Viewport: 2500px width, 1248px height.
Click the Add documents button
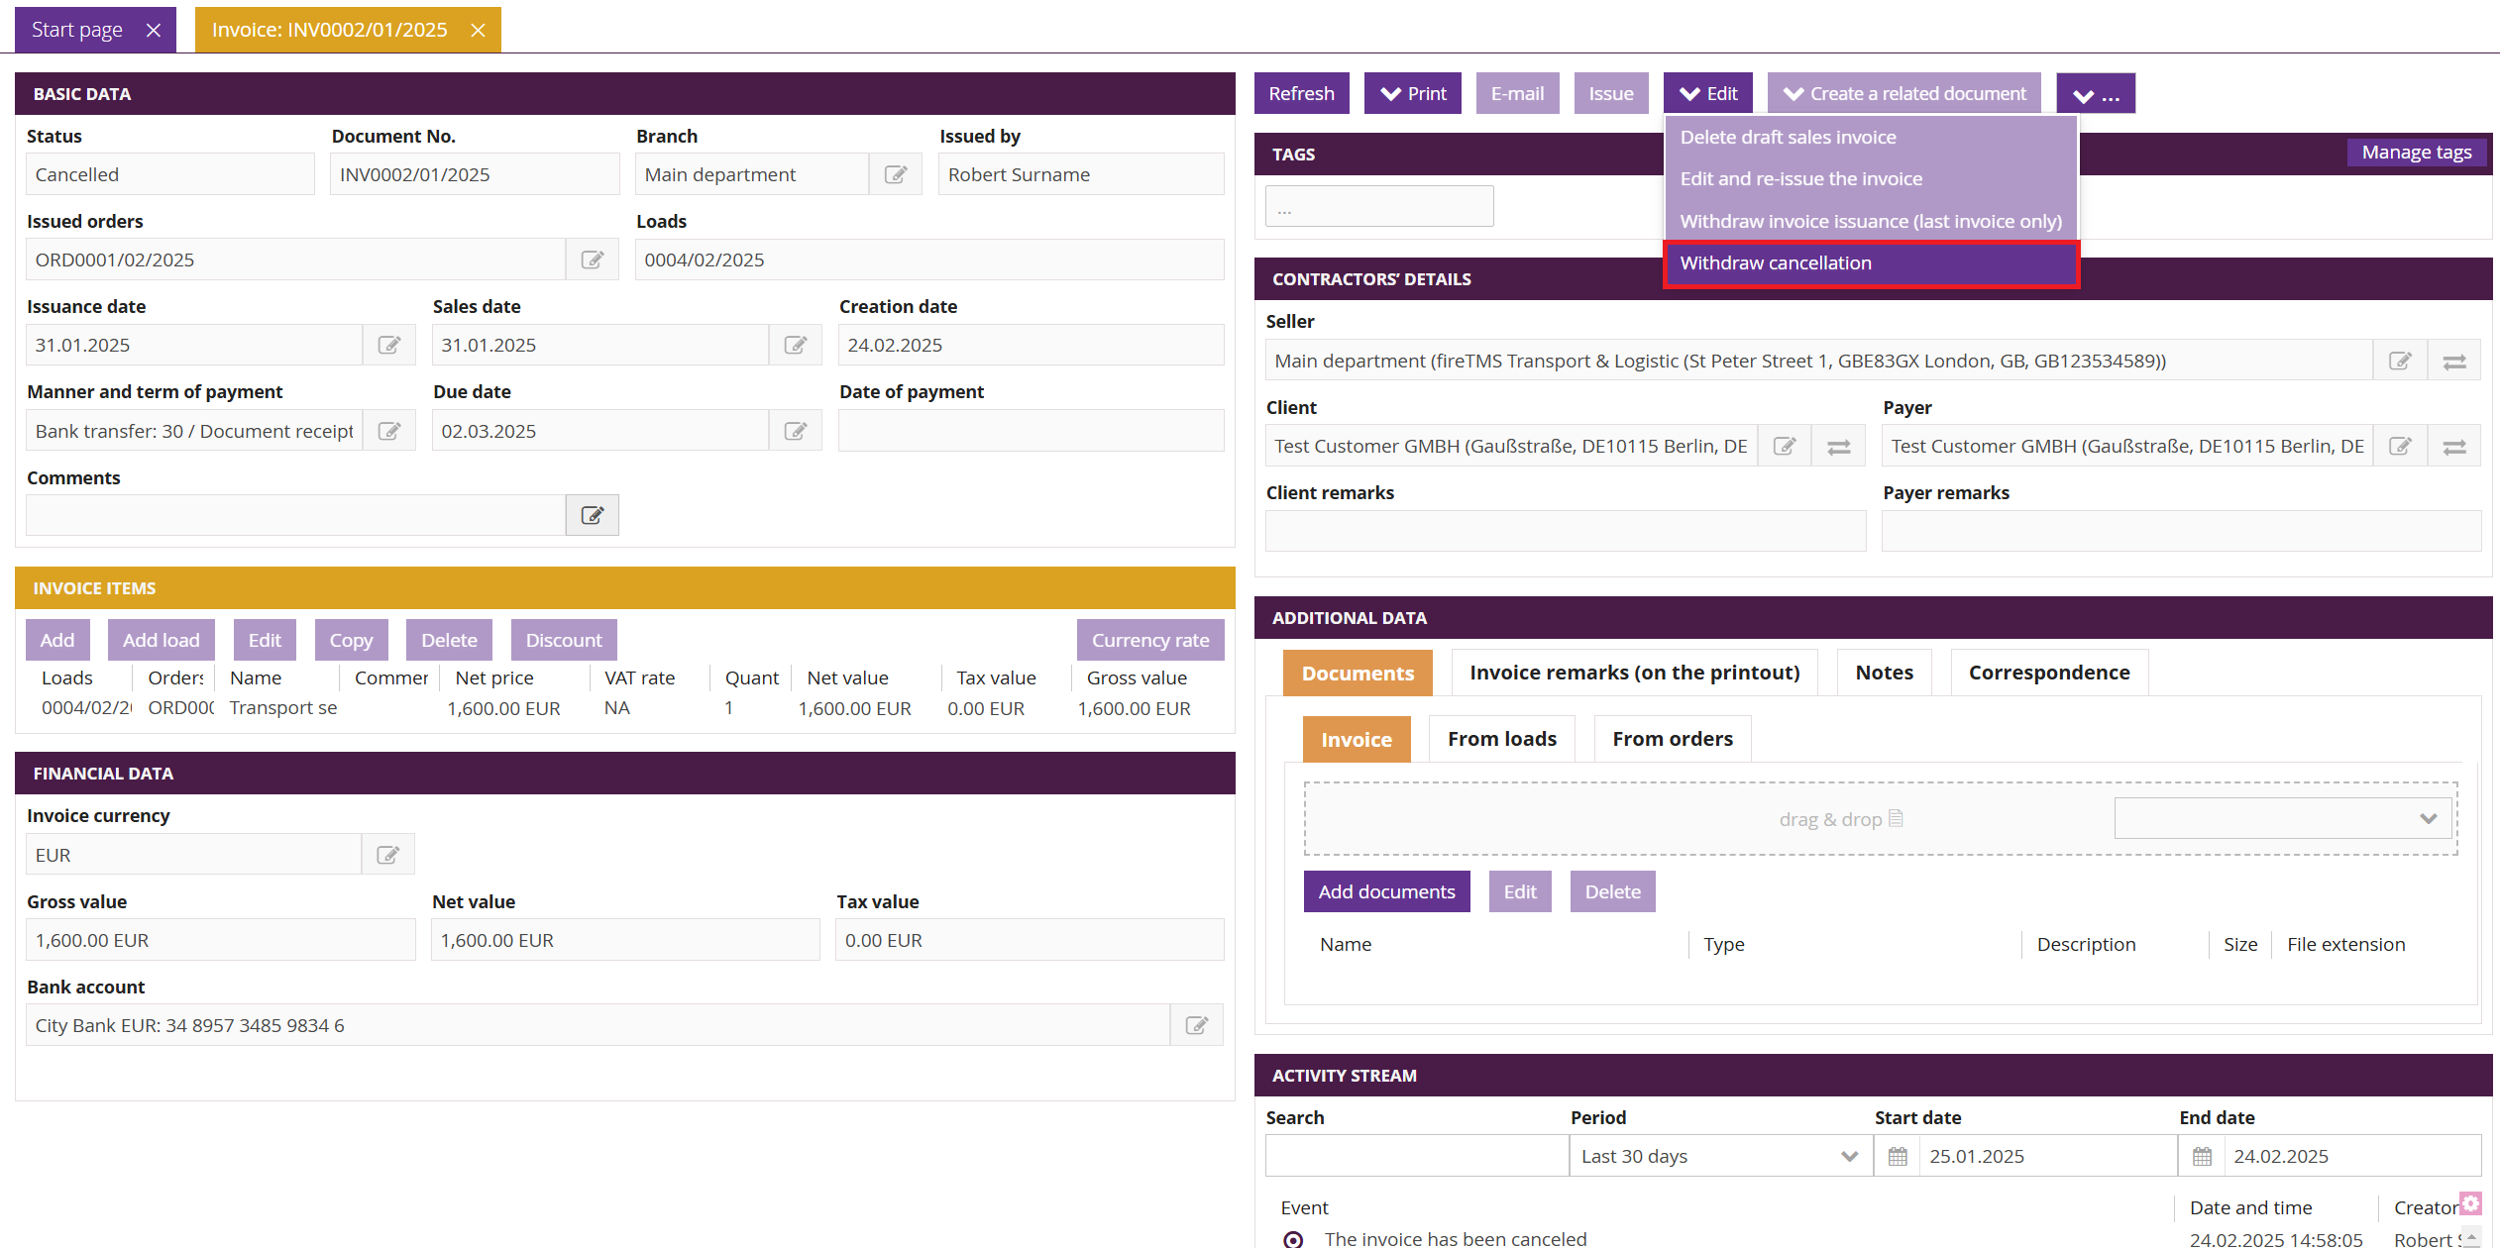click(1385, 891)
